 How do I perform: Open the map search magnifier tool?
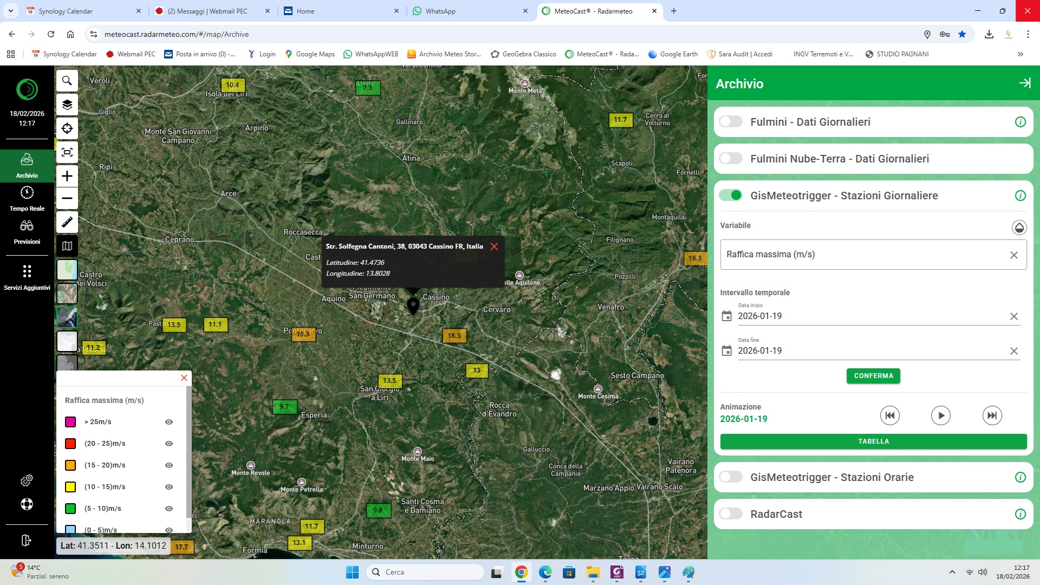[67, 81]
